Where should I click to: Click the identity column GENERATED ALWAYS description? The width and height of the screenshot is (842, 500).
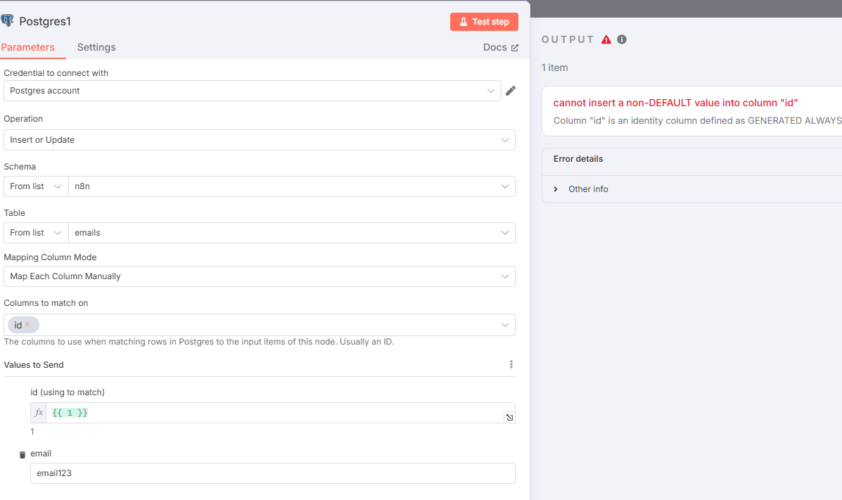pos(698,121)
